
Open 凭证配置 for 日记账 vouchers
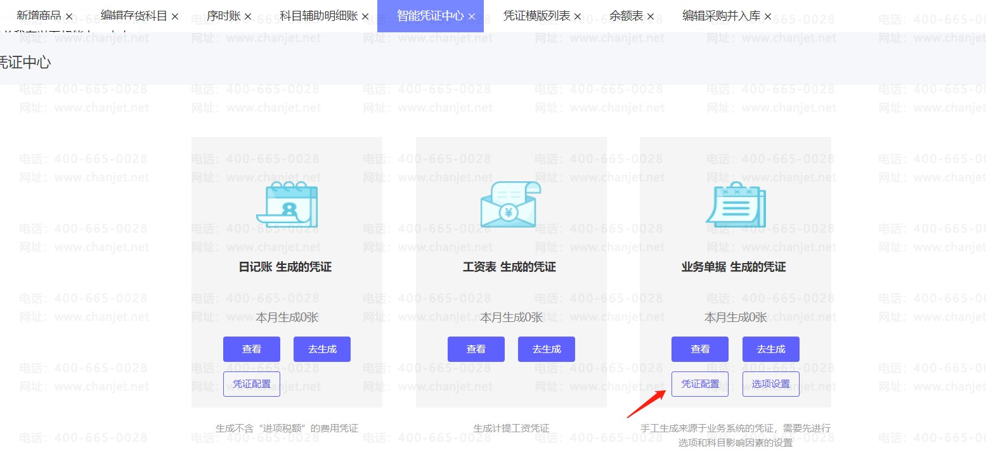pos(252,384)
